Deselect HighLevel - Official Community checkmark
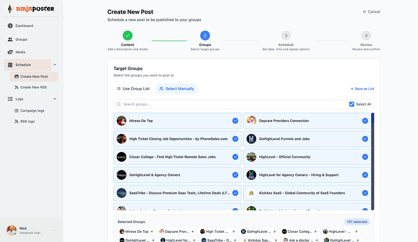This screenshot has width=418, height=242. click(x=365, y=157)
